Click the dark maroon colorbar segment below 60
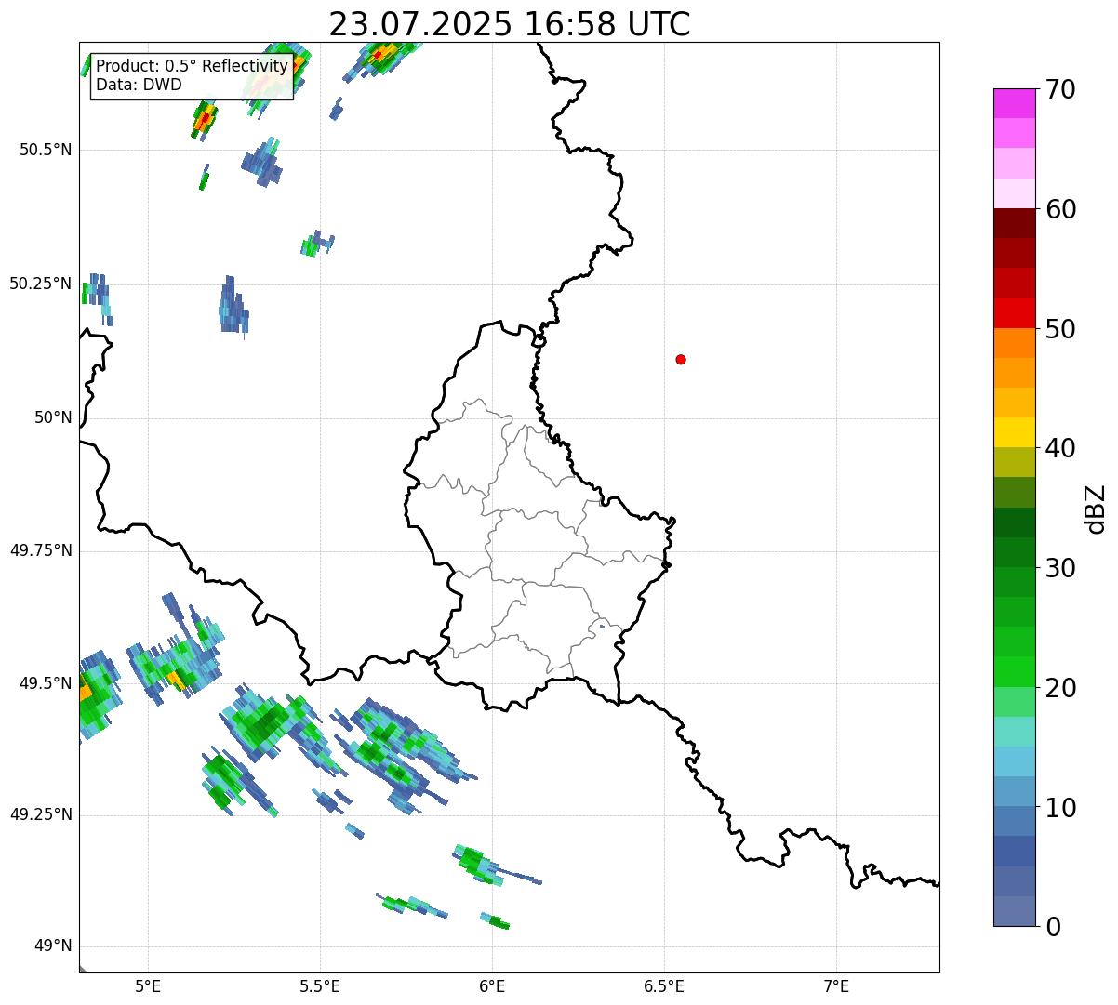The width and height of the screenshot is (1118, 1005). pyautogui.click(x=1015, y=223)
